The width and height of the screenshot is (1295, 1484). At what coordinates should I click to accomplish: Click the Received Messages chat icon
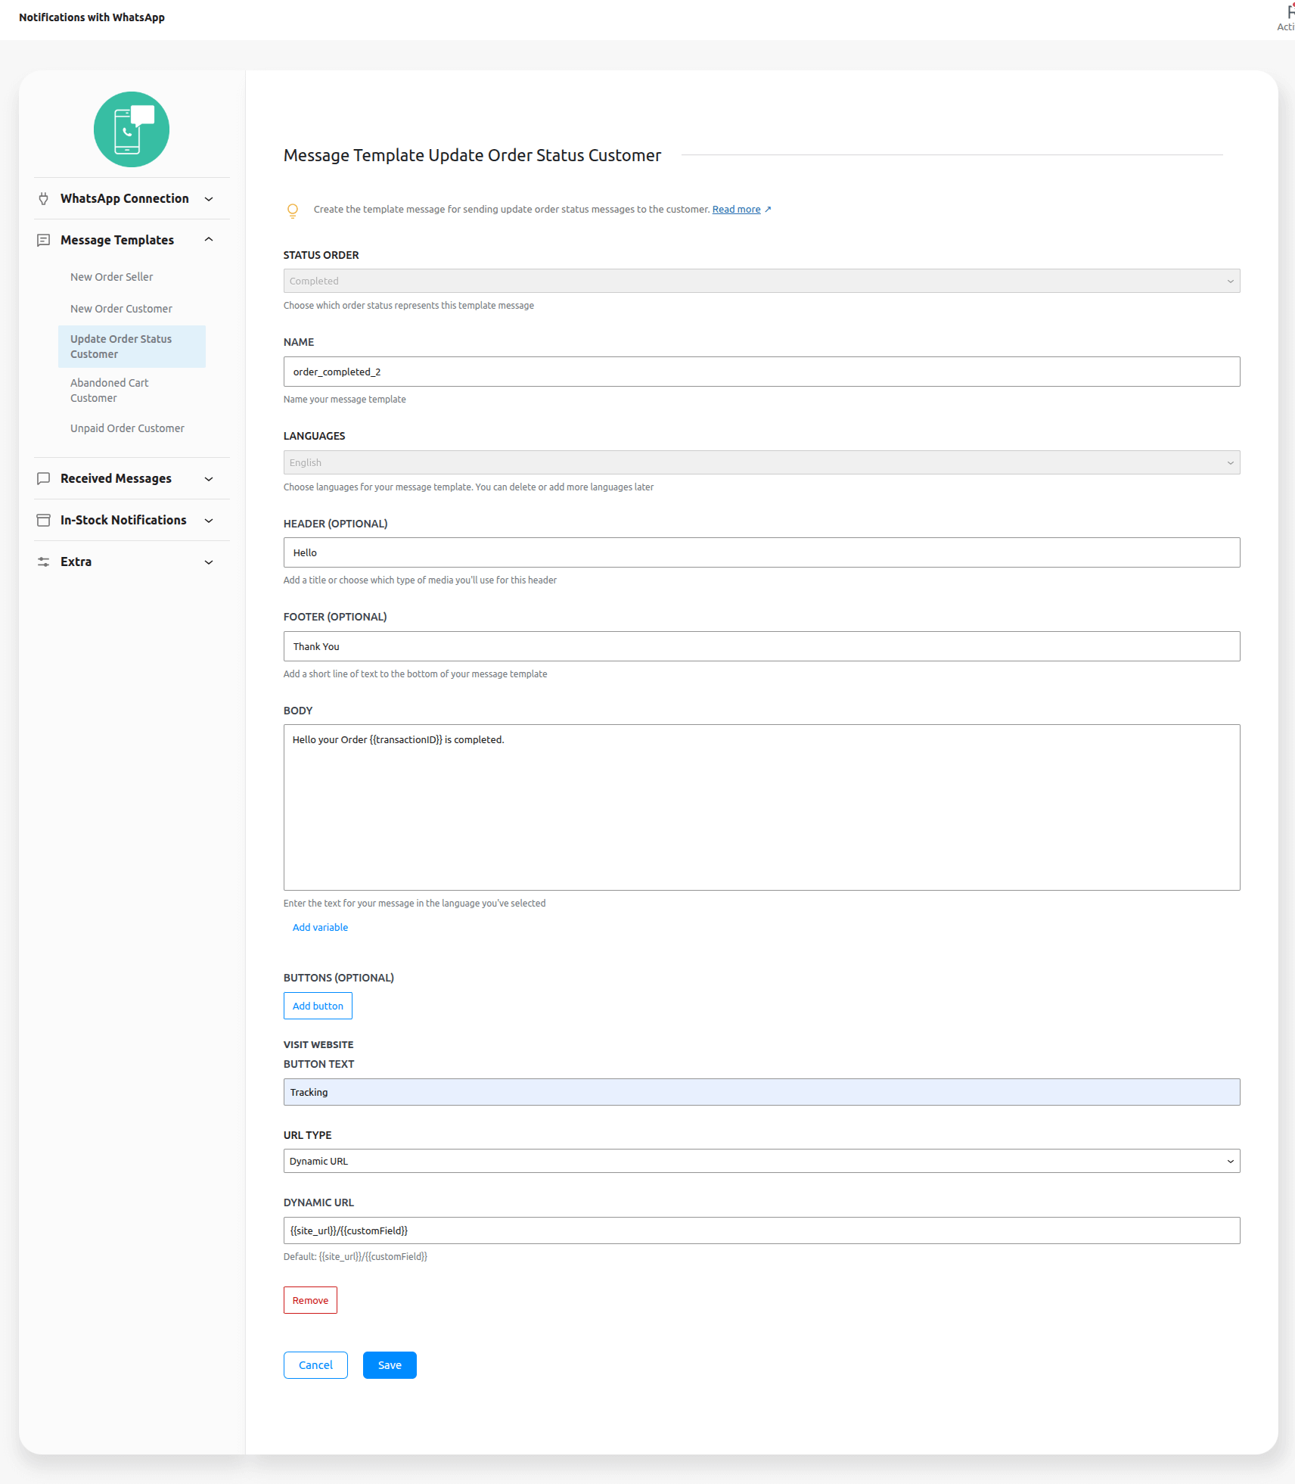44,479
